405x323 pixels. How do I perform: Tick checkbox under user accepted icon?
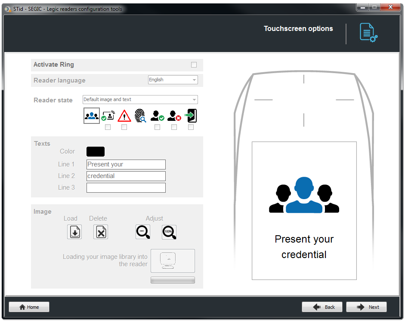pyautogui.click(x=157, y=127)
